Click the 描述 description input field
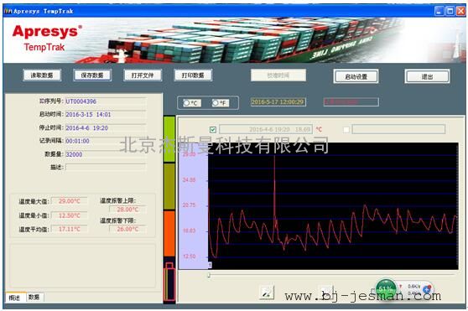This screenshot has width=468, height=311. pyautogui.click(x=106, y=167)
